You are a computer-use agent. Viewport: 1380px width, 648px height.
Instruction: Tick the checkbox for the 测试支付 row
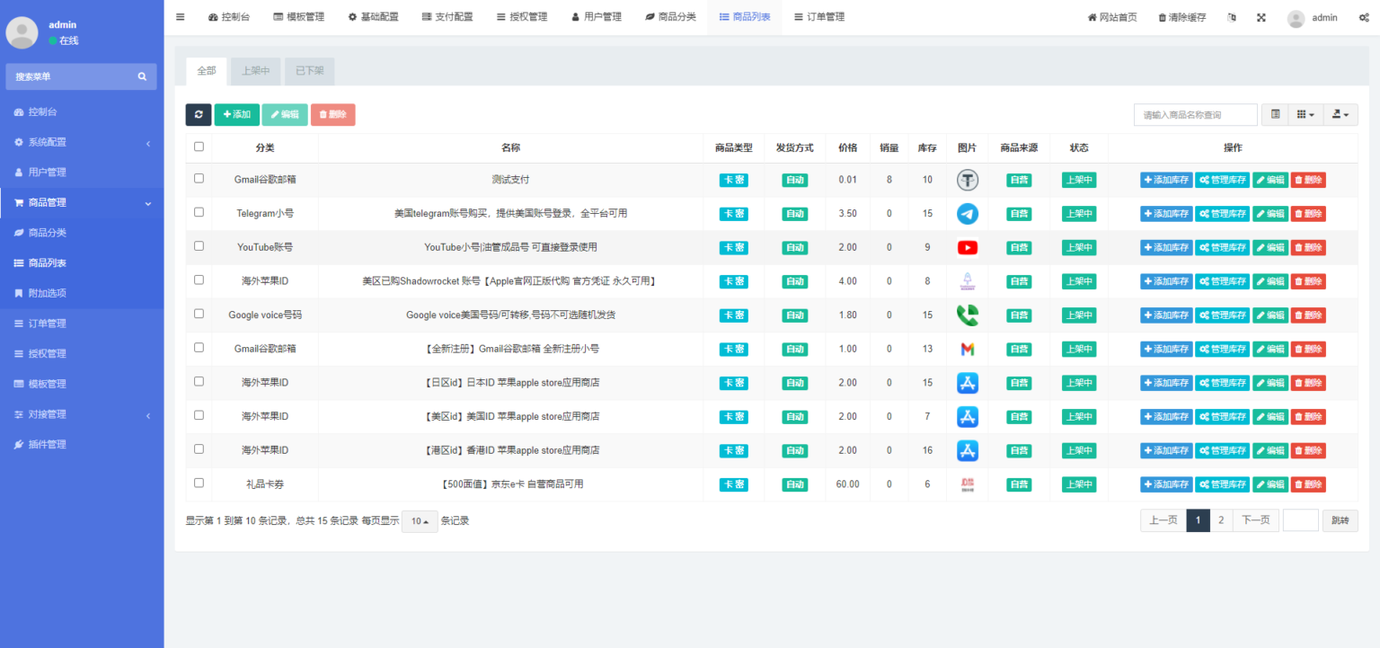[199, 179]
